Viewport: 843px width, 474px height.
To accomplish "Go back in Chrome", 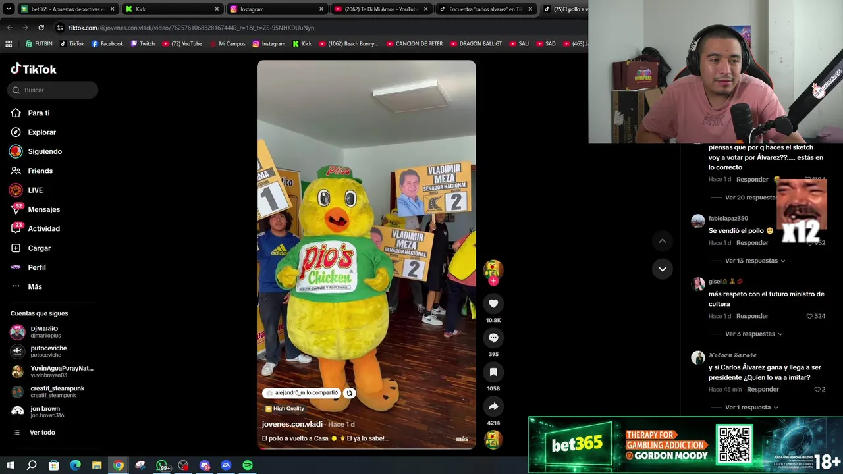I will [9, 28].
